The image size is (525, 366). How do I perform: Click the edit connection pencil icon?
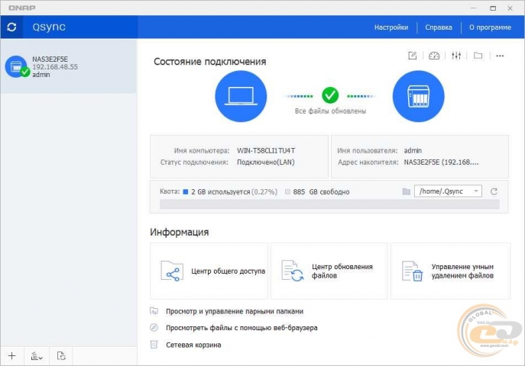[413, 56]
